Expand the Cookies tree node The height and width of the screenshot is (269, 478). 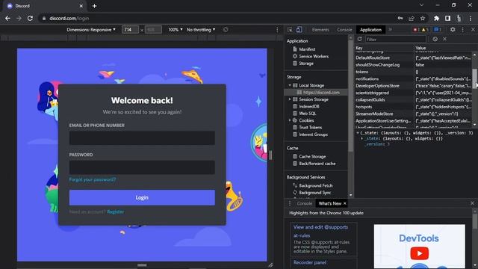pos(290,120)
